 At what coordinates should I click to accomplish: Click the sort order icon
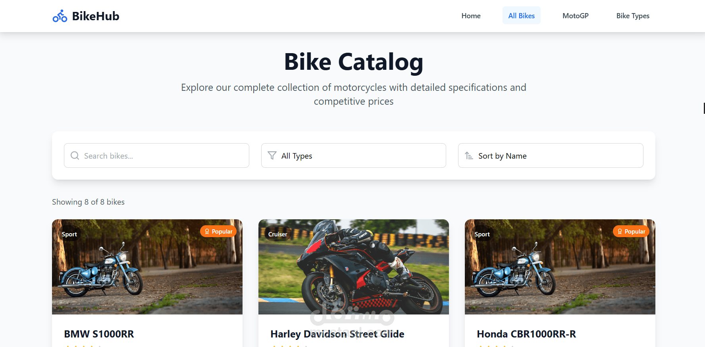pyautogui.click(x=469, y=155)
